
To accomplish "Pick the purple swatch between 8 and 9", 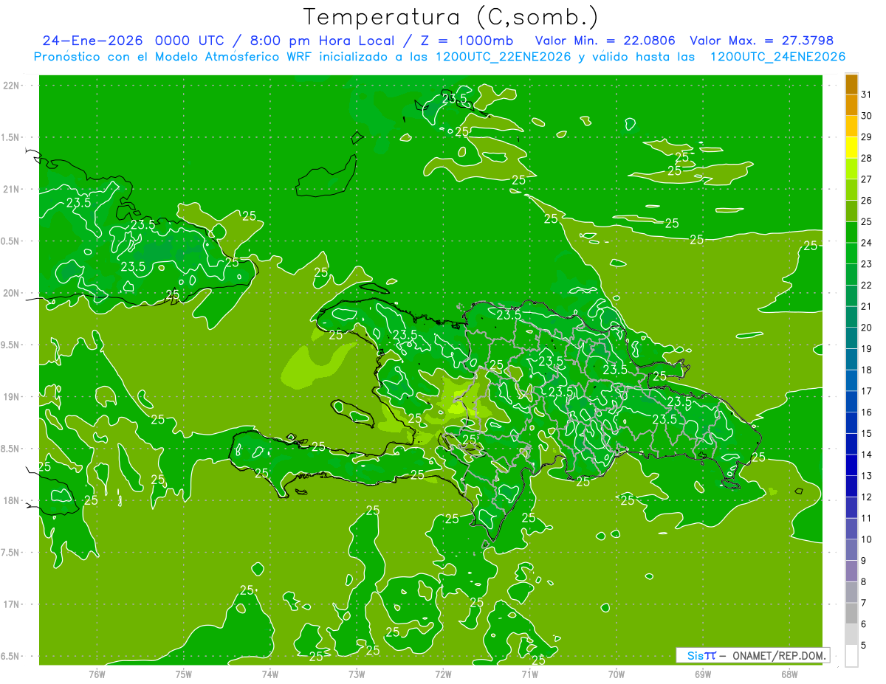I will 851,572.
